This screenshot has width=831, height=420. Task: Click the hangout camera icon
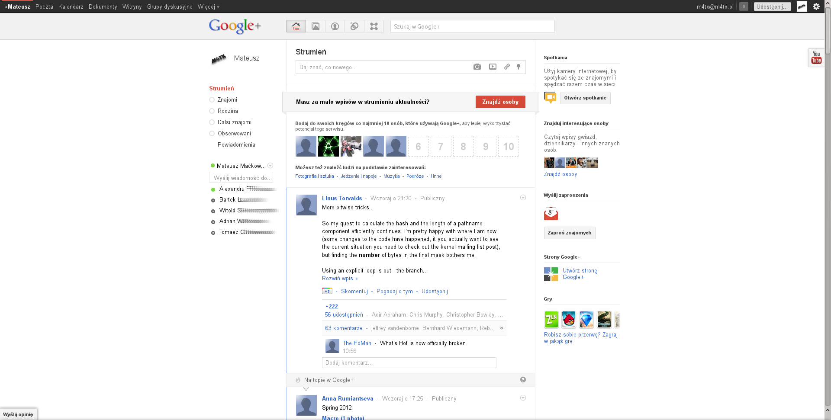coord(550,97)
